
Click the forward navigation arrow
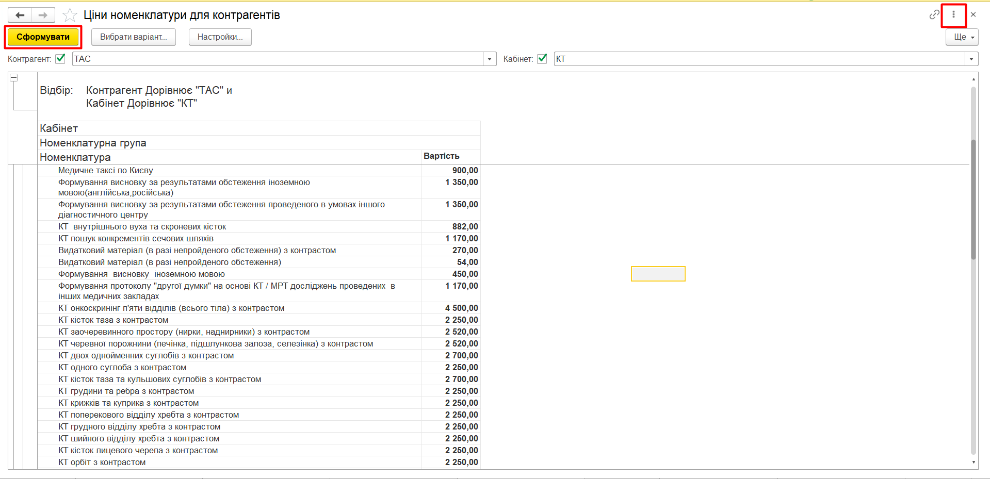point(43,15)
